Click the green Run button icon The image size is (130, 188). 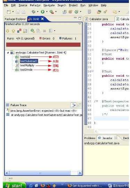(42, 12)
